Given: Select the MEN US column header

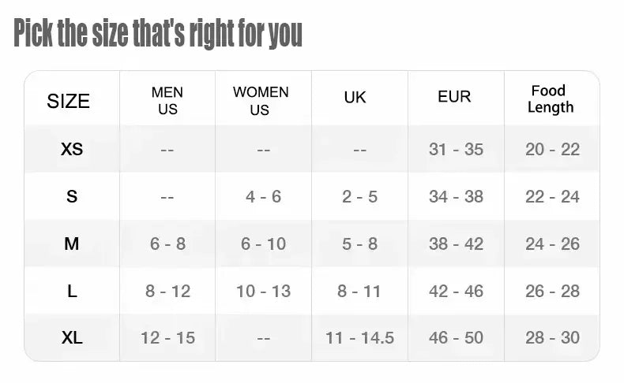Looking at the screenshot, I should click(x=167, y=100).
